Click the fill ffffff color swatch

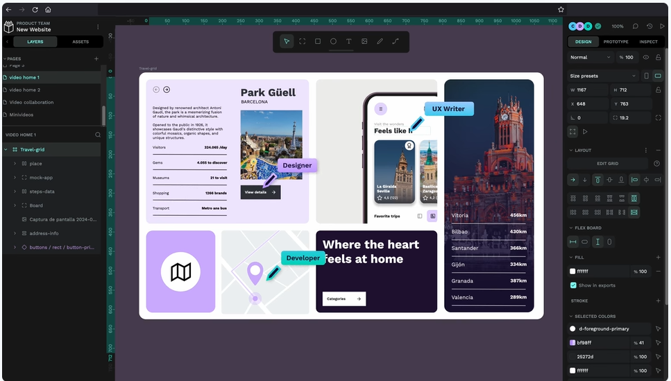(572, 271)
